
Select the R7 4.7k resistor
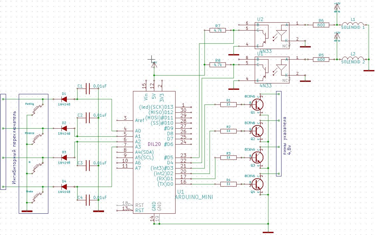pos(218,30)
